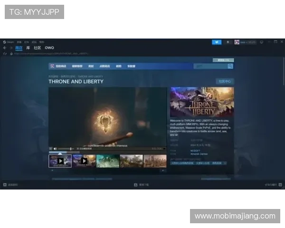
Task: Open the OWO profile tab
Action: tap(49, 48)
